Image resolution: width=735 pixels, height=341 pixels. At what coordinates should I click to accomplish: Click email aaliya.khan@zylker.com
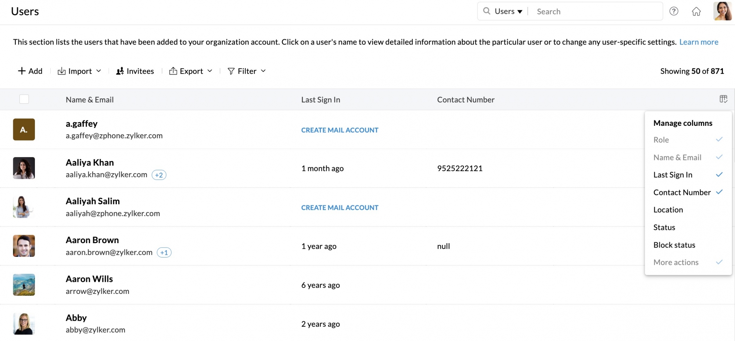107,175
